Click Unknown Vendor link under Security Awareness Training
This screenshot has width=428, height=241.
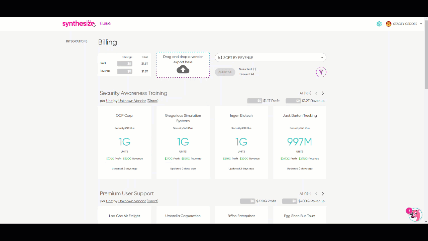[x=132, y=101]
